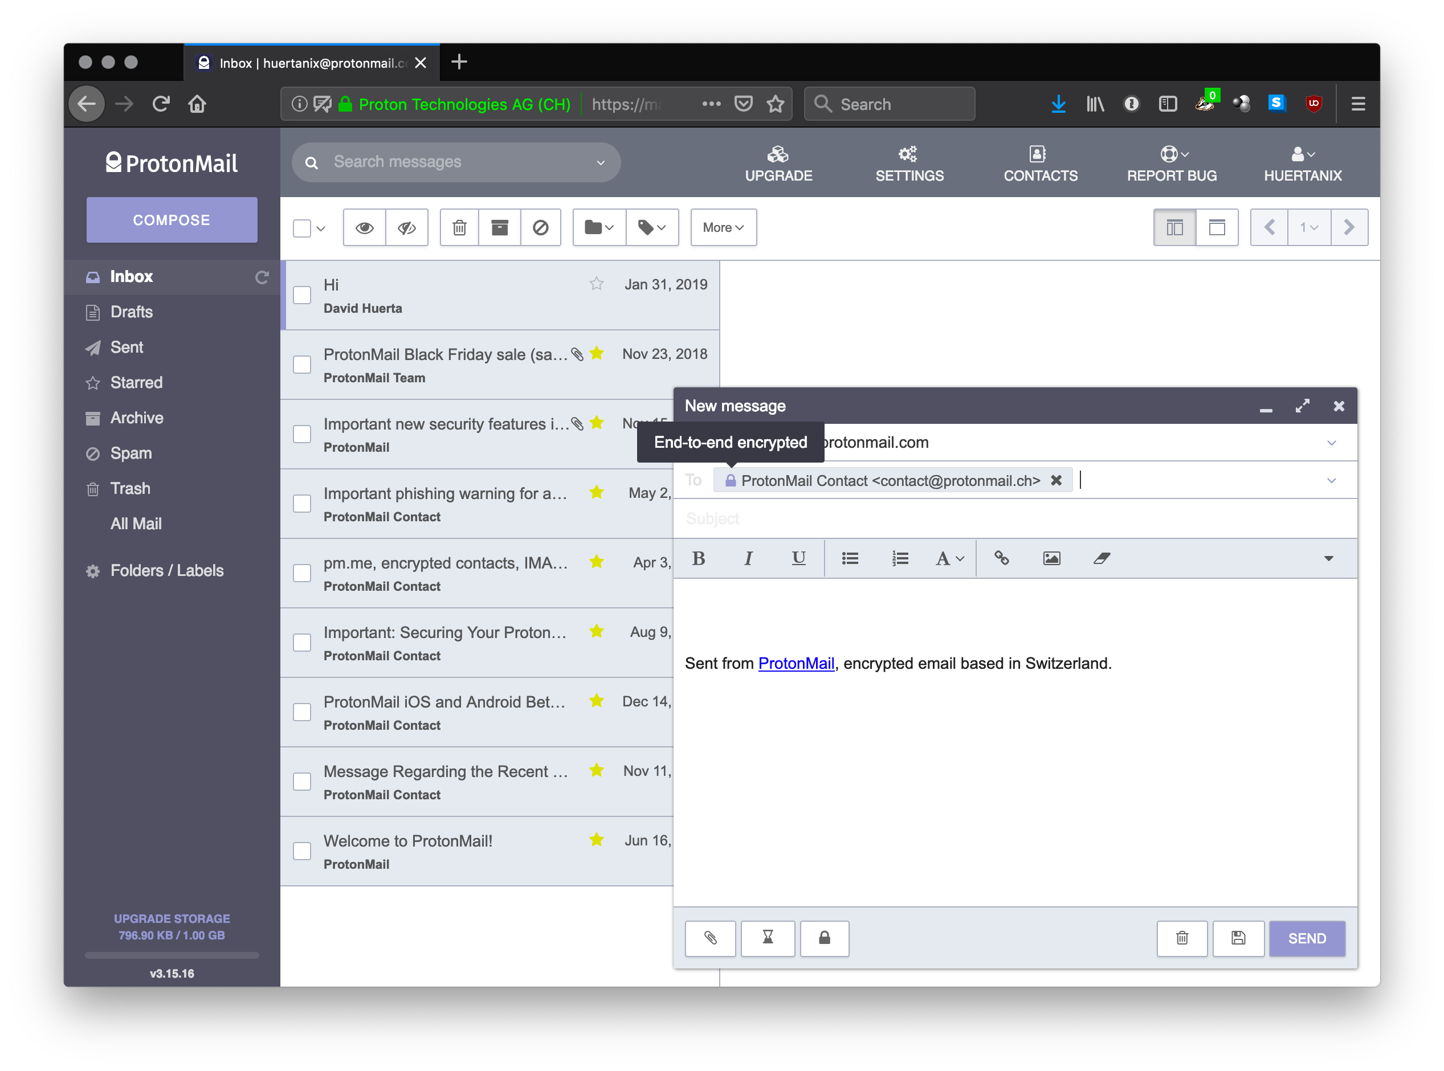Insert an image in the message body
The image size is (1444, 1071).
1052,558
